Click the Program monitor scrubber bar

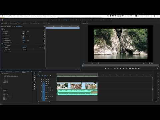point(120,66)
